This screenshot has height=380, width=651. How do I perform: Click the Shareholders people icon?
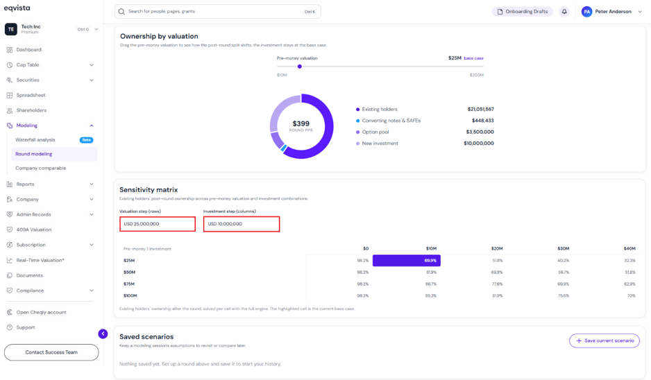(x=10, y=110)
